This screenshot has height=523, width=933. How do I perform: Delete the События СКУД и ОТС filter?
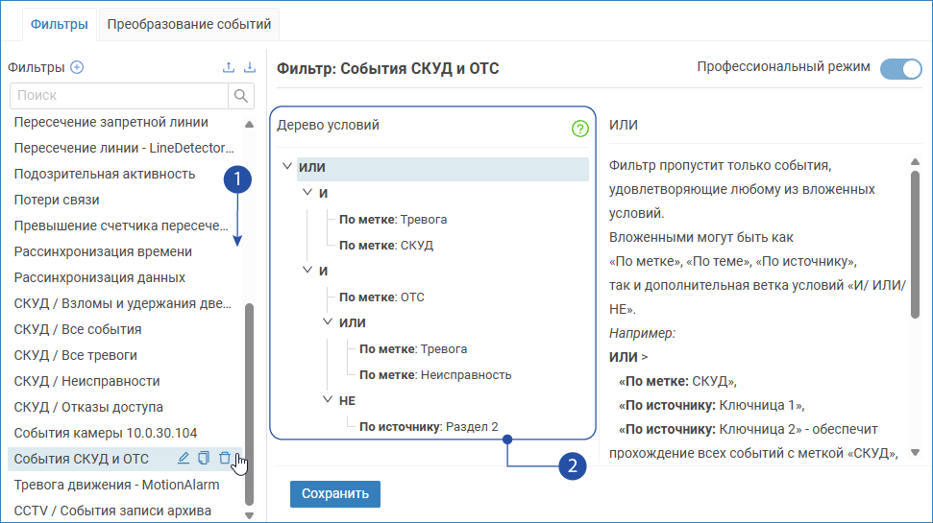(x=224, y=459)
